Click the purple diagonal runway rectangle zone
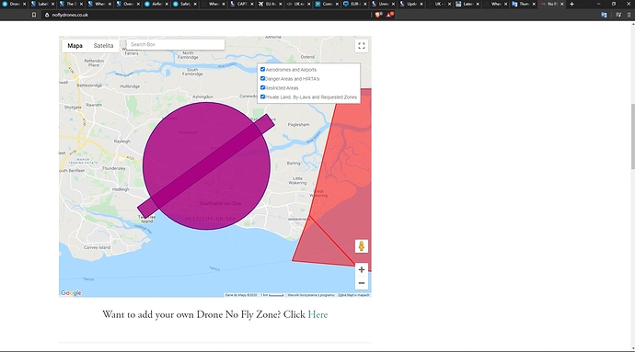Image resolution: width=635 pixels, height=352 pixels. [x=206, y=165]
